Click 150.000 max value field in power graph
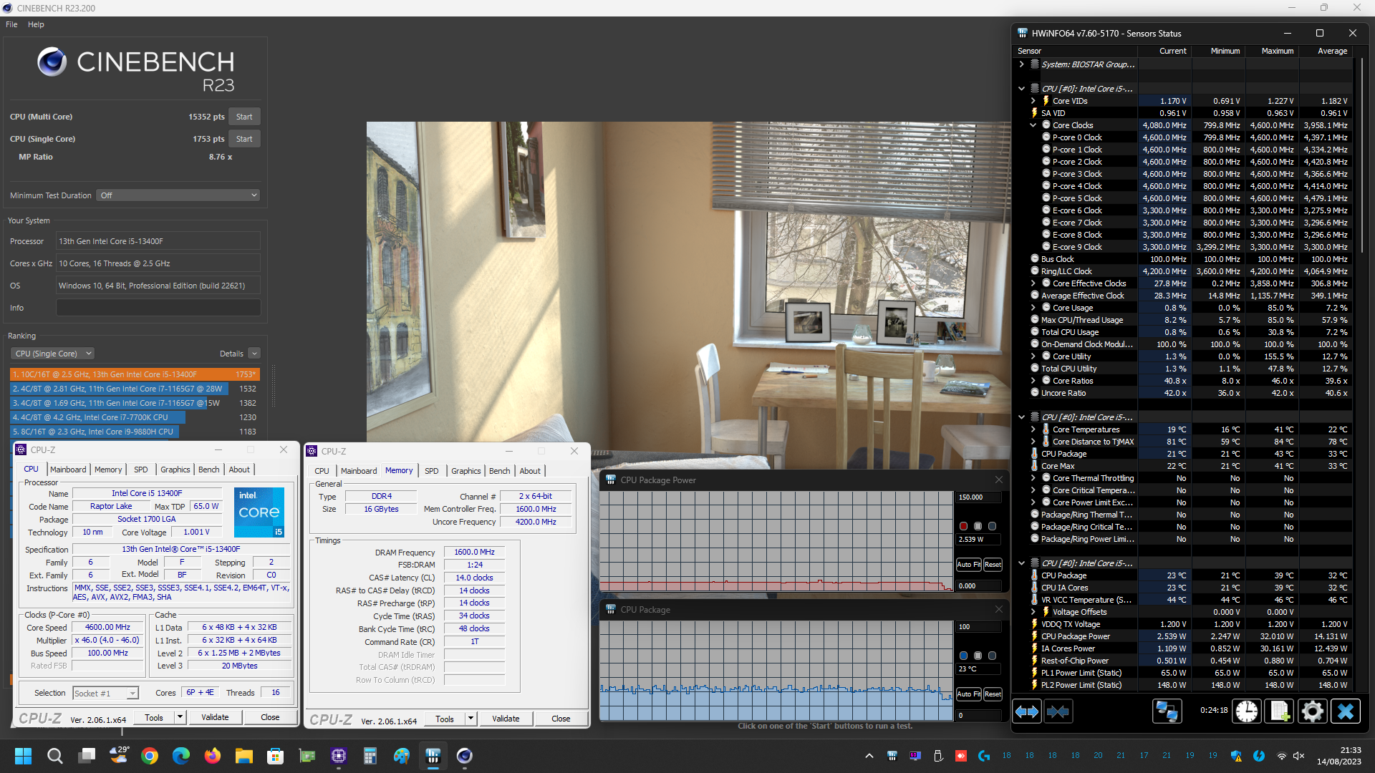This screenshot has height=773, width=1375. click(979, 497)
